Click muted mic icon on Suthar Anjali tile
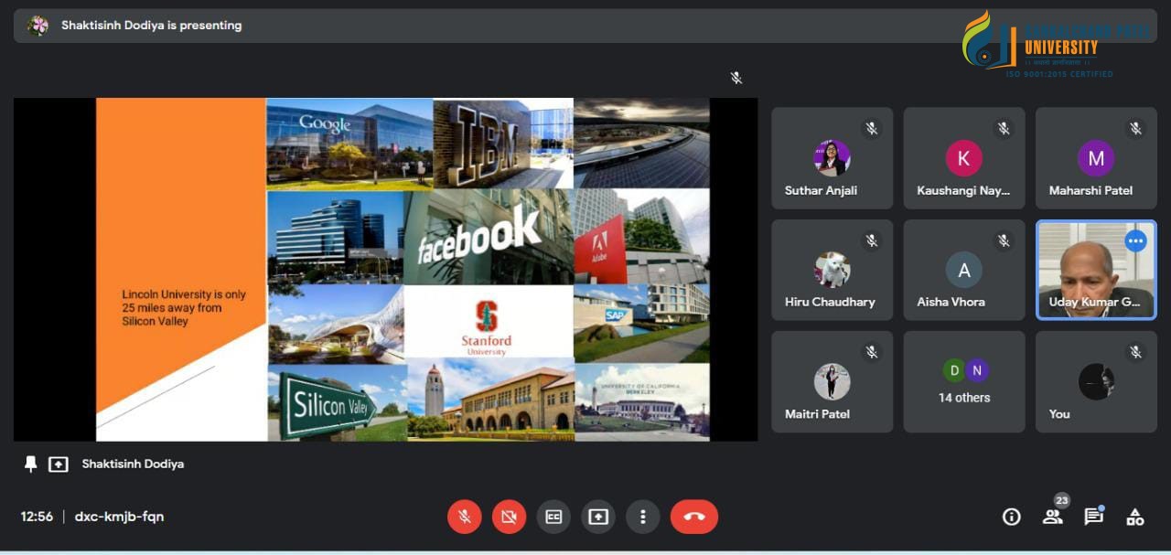The image size is (1171, 555). pos(871,129)
